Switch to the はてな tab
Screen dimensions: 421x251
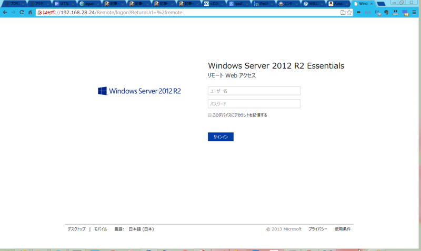[64, 4]
